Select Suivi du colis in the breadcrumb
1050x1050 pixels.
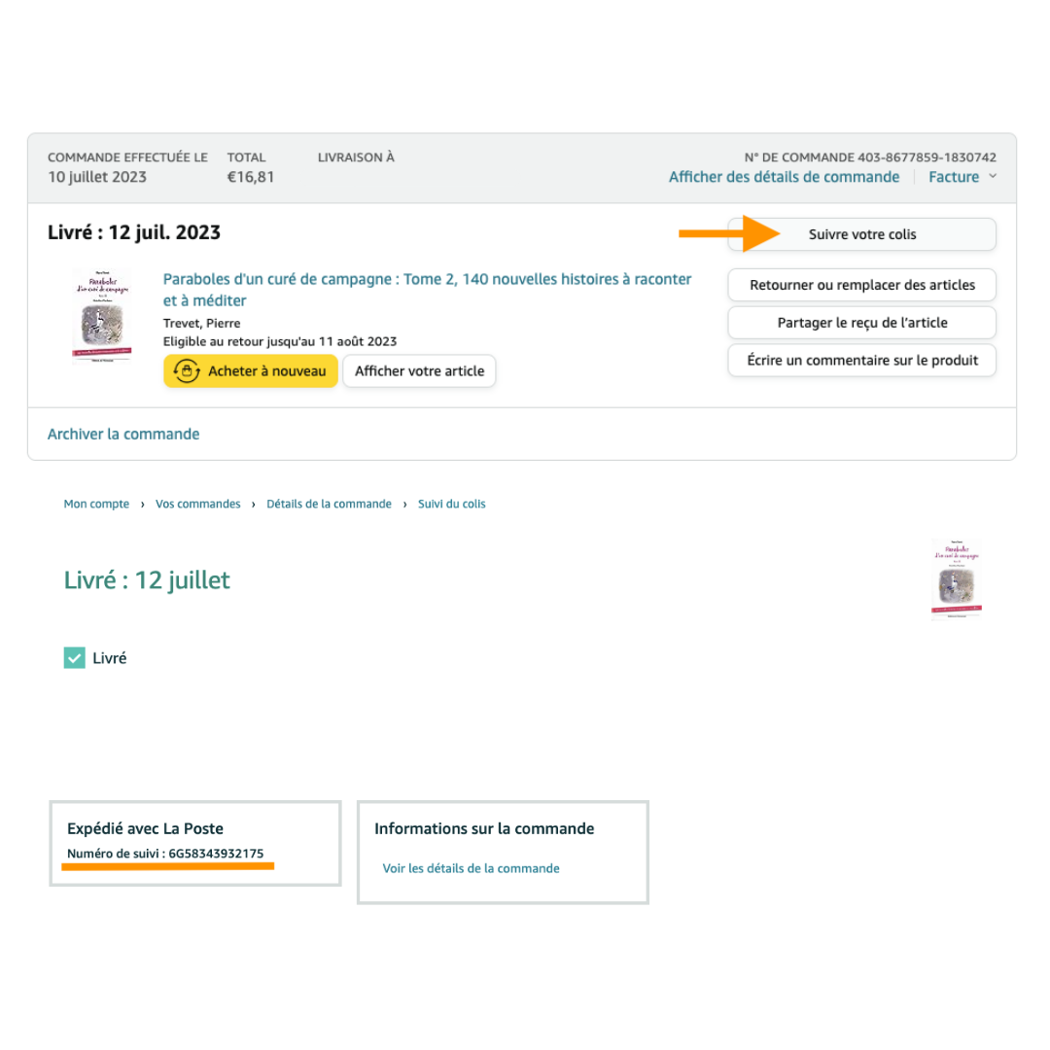(451, 504)
